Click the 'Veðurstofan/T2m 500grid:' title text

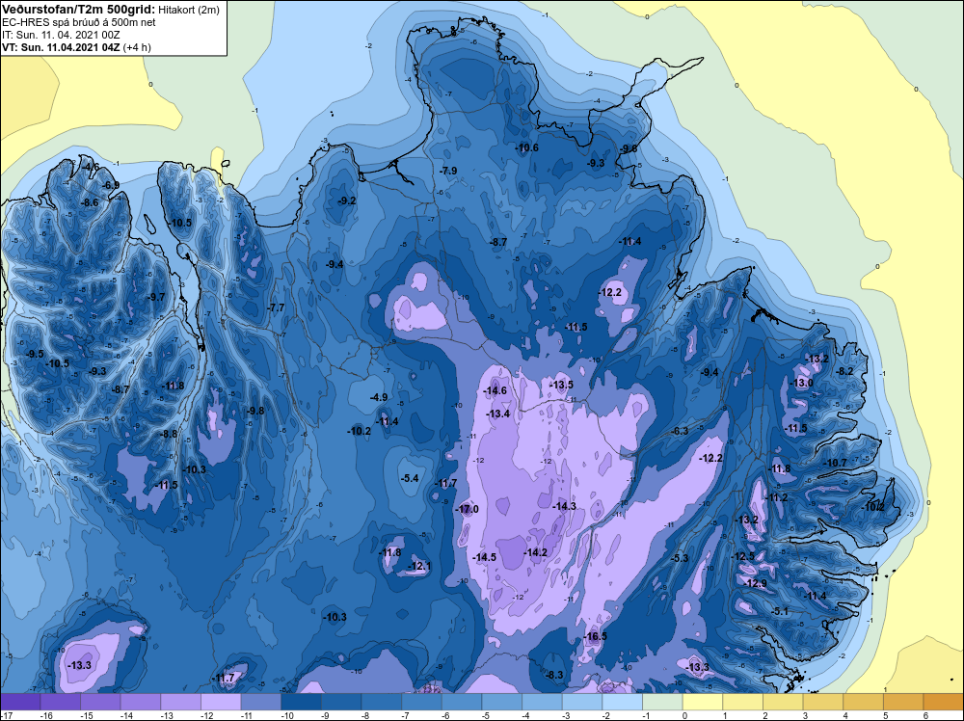coord(79,10)
